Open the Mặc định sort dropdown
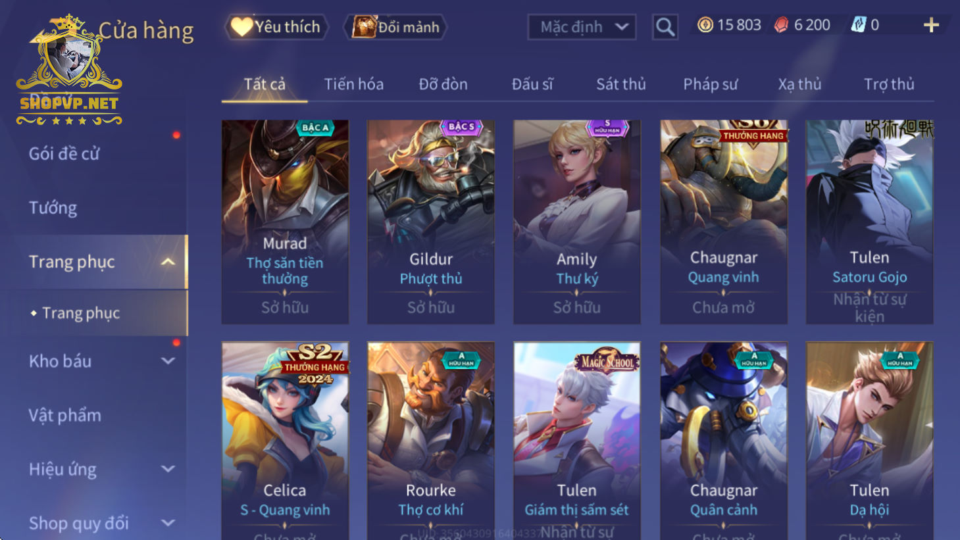This screenshot has width=960, height=540. click(582, 27)
